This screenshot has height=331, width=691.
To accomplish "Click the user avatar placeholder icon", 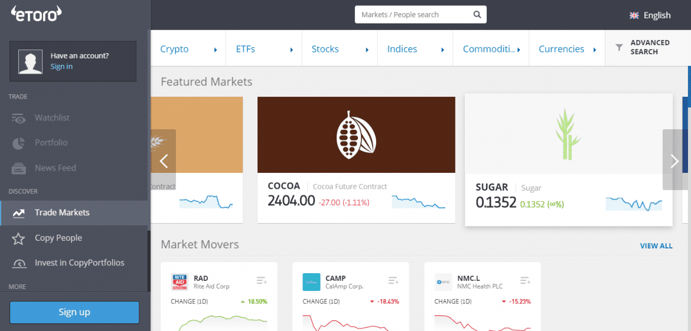I will [x=30, y=61].
